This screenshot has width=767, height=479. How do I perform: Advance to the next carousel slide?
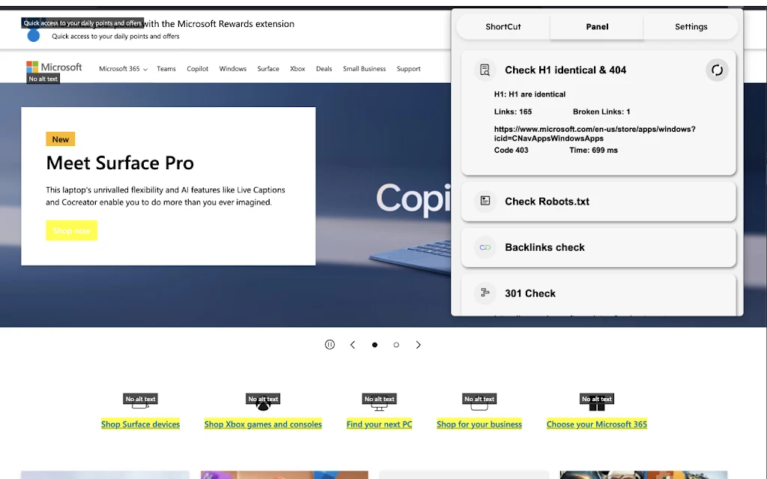coord(418,344)
